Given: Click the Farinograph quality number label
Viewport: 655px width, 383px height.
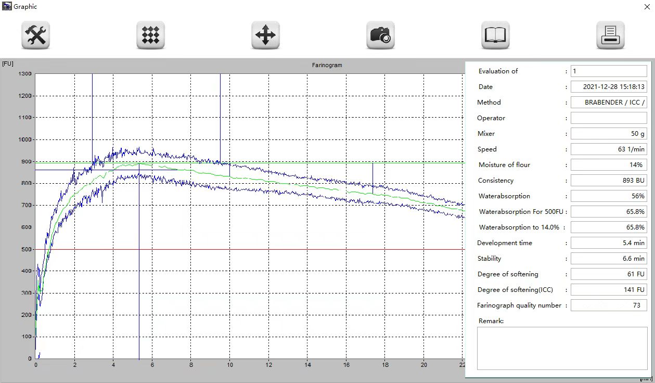Looking at the screenshot, I should point(519,305).
